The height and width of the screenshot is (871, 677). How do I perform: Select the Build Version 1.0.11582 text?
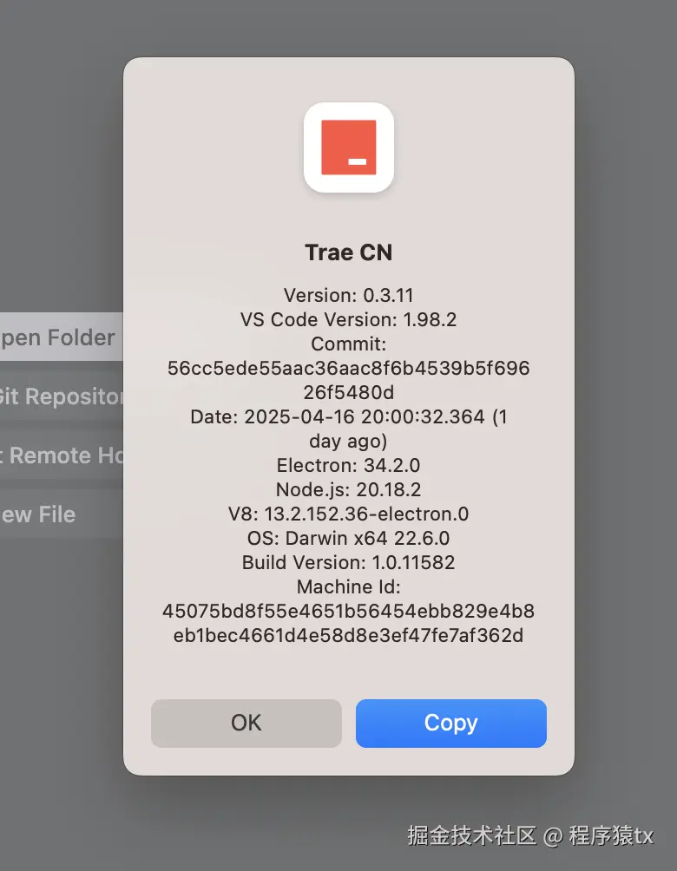coord(349,562)
